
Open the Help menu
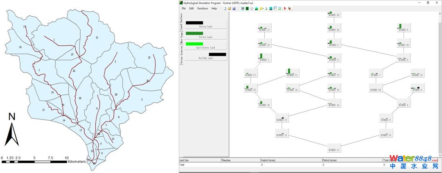[214, 9]
